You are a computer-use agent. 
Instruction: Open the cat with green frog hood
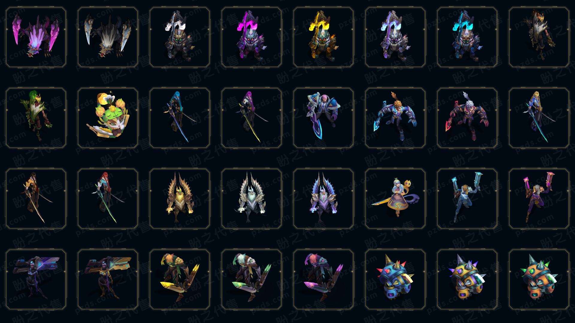(108, 118)
